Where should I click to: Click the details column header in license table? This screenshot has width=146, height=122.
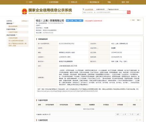(x=134, y=105)
